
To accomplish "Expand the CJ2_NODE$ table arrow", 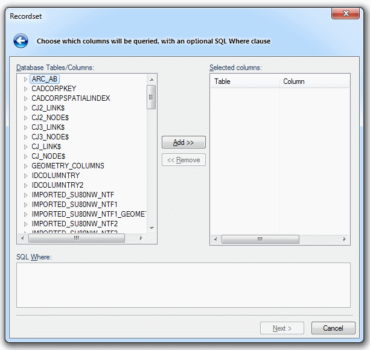I will pos(25,118).
